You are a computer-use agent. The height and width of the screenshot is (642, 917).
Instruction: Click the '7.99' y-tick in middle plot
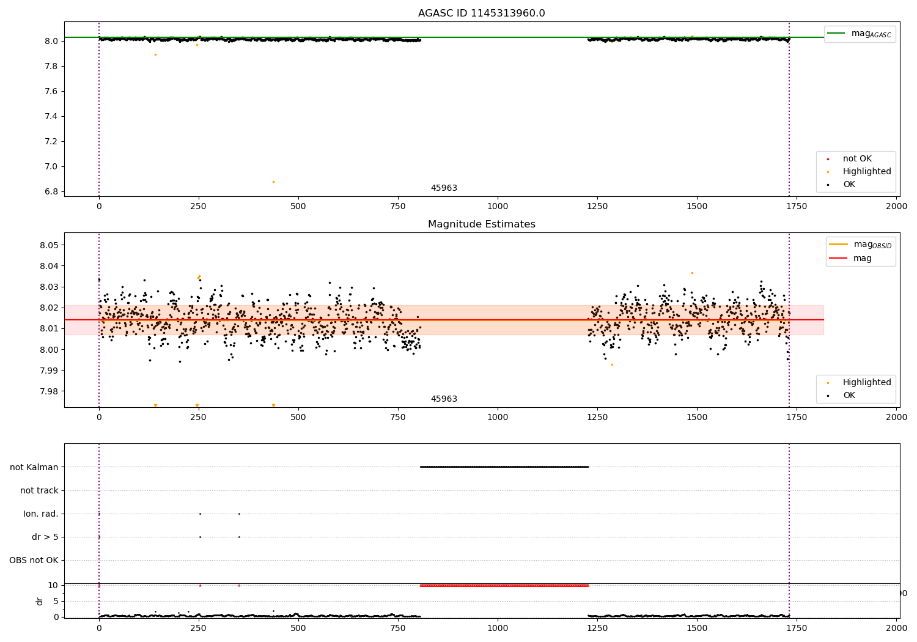click(49, 371)
